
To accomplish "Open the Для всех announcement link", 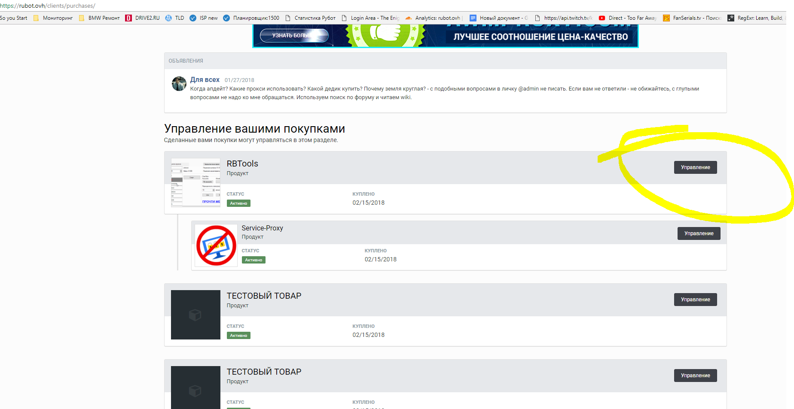I will (x=205, y=80).
